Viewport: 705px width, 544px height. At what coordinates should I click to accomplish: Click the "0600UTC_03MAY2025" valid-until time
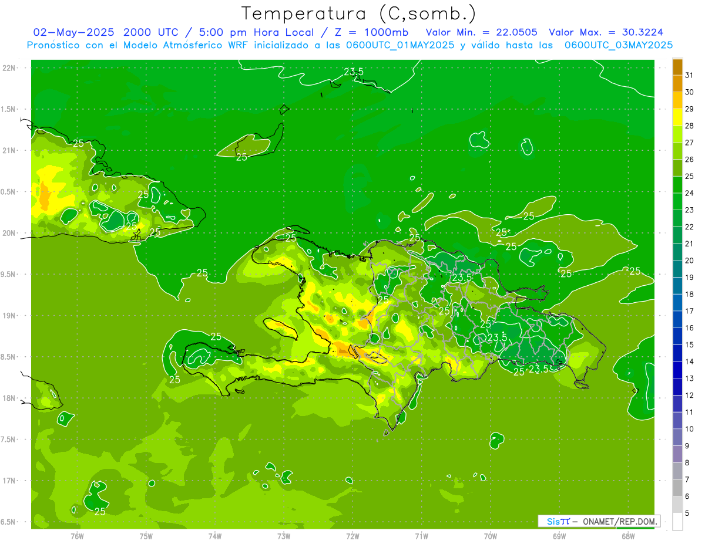[619, 45]
